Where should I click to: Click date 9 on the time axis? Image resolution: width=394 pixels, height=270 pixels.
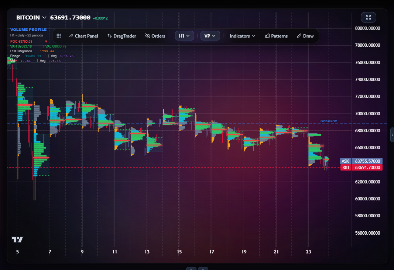pyautogui.click(x=82, y=252)
